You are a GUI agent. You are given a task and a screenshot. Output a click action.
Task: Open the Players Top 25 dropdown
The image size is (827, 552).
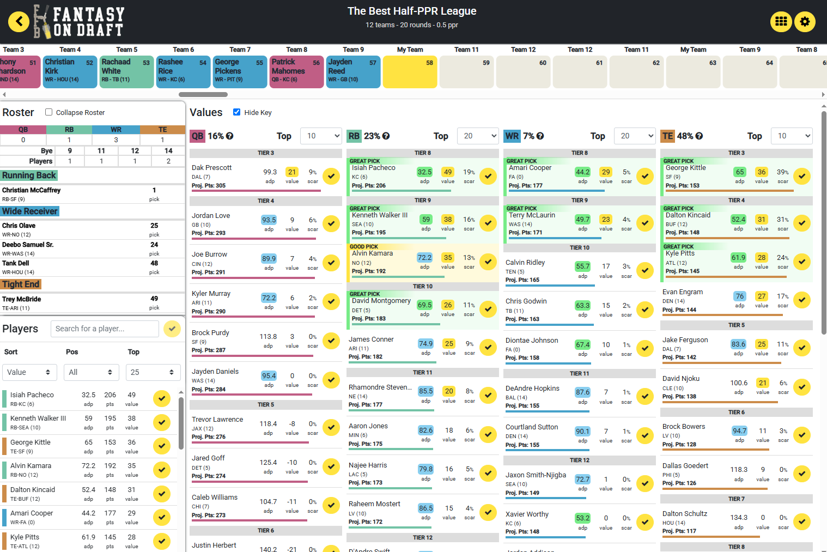click(x=153, y=372)
